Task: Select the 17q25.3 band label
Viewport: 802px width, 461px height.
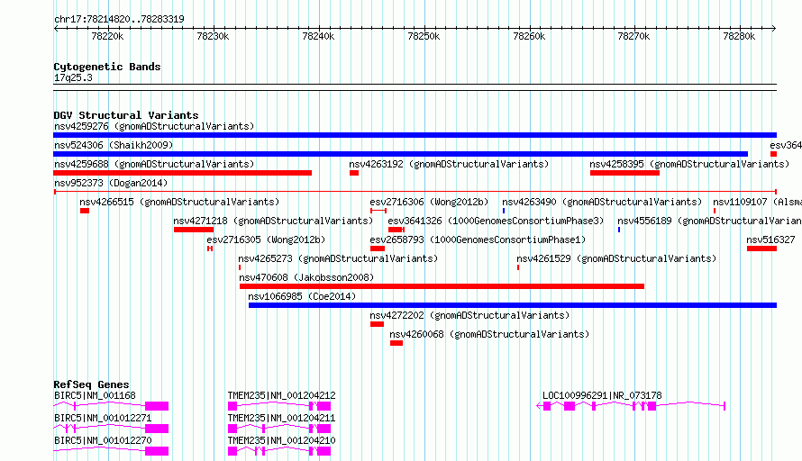Action: [x=73, y=77]
